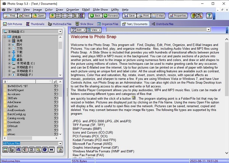Viewport: 229px width, 163px height.
Task: Switch to the Organize Files tab
Action: tap(108, 24)
